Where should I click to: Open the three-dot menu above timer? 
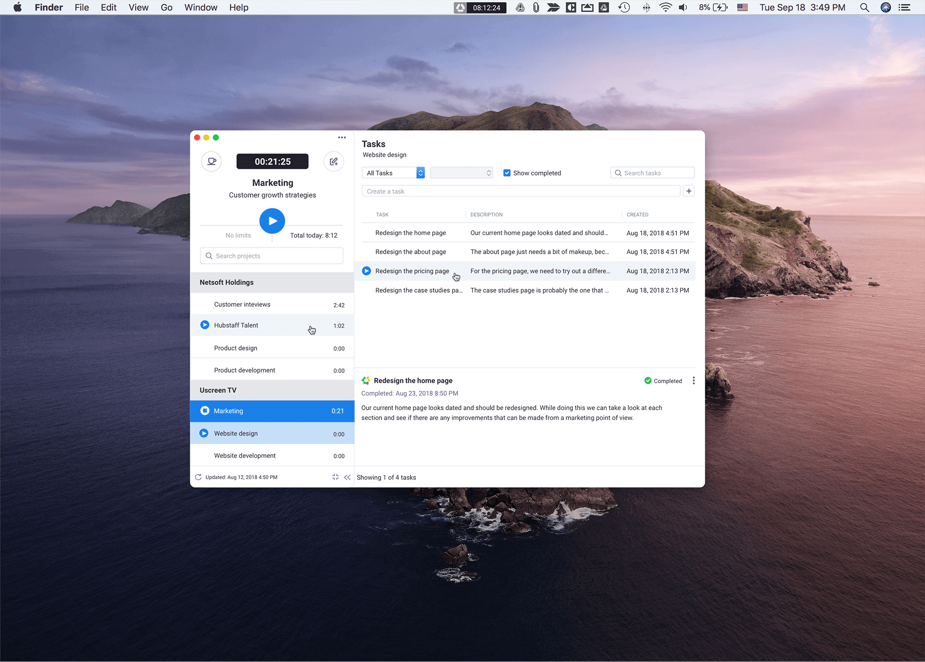(x=342, y=138)
